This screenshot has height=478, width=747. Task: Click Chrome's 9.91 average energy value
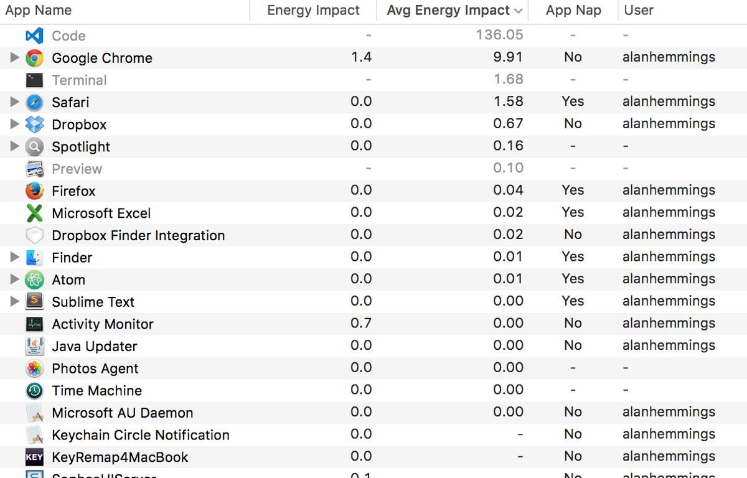click(508, 57)
